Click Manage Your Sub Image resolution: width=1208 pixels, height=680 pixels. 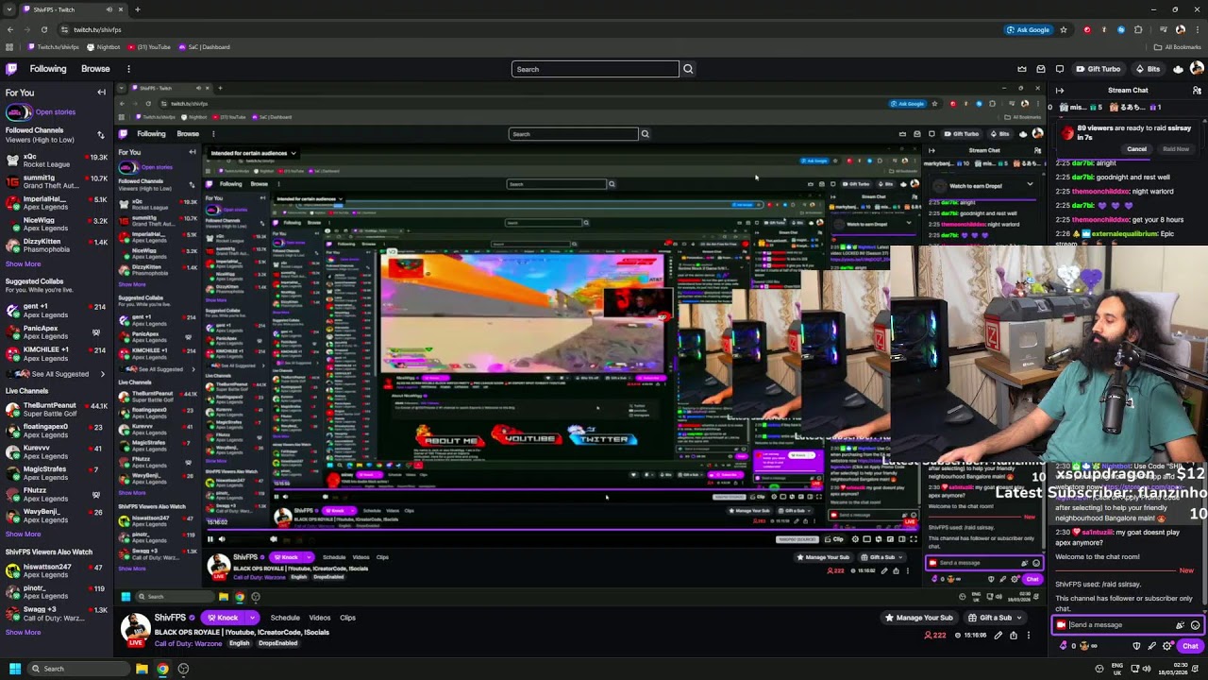pos(918,618)
